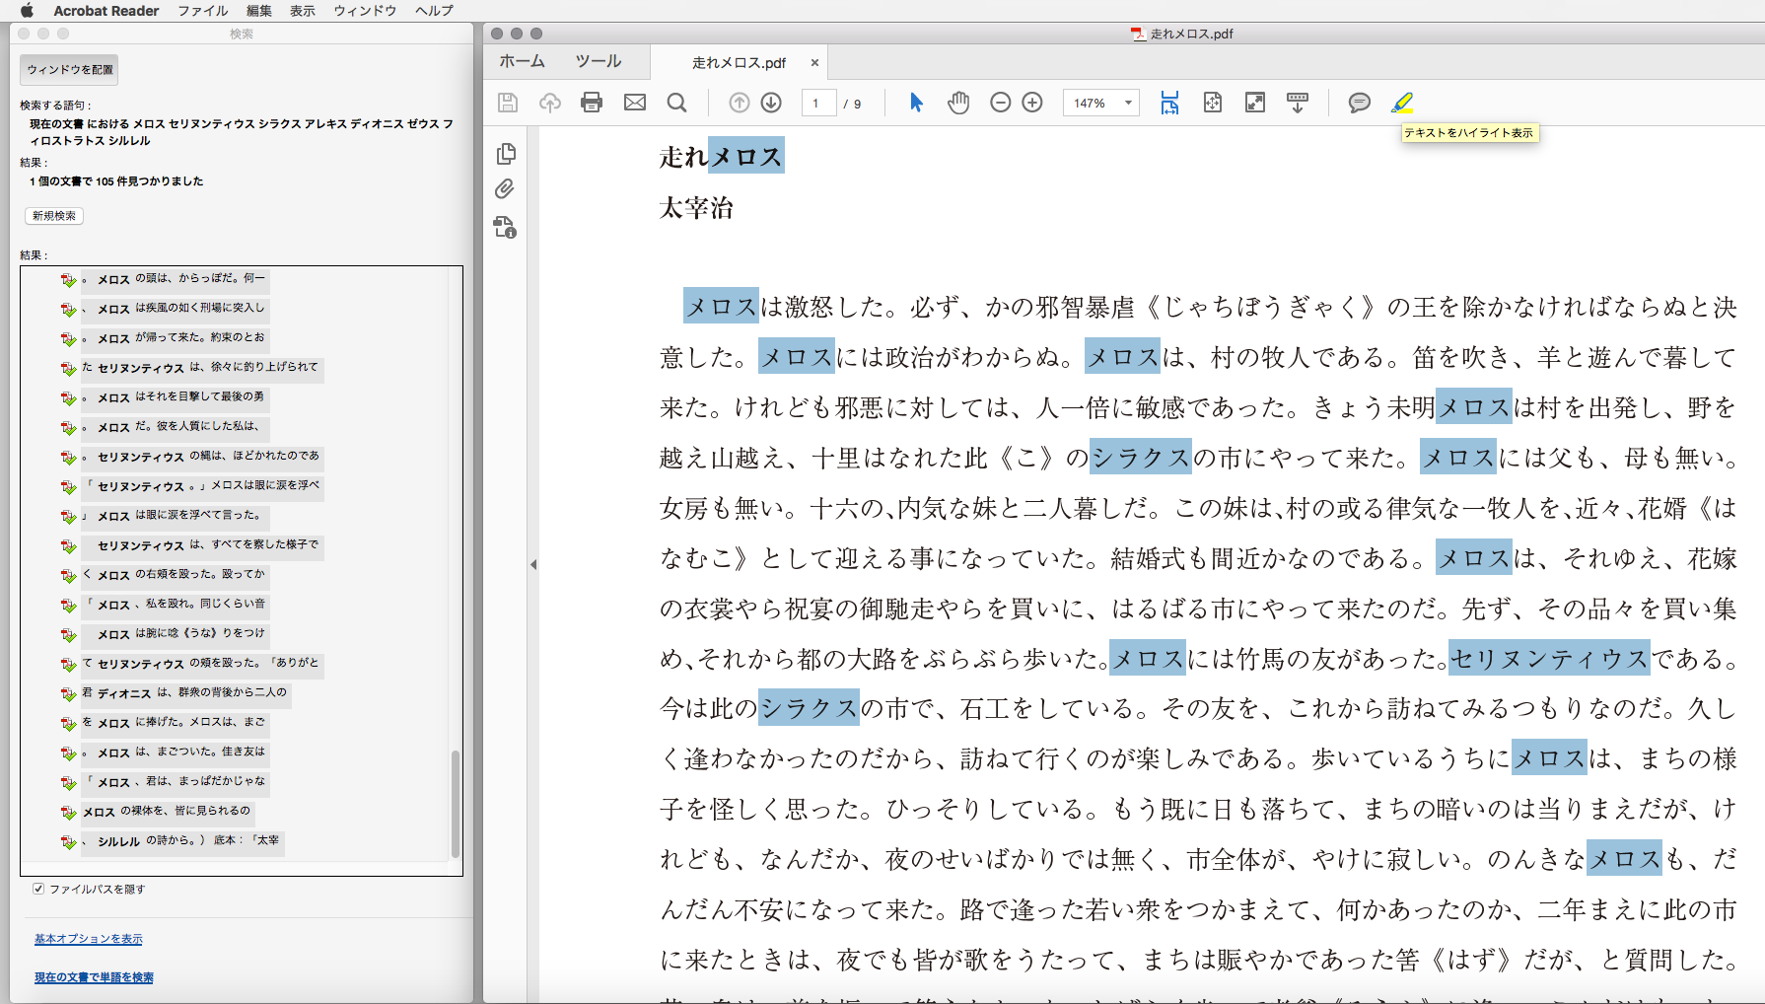Open the ファイル menu

pyautogui.click(x=203, y=10)
